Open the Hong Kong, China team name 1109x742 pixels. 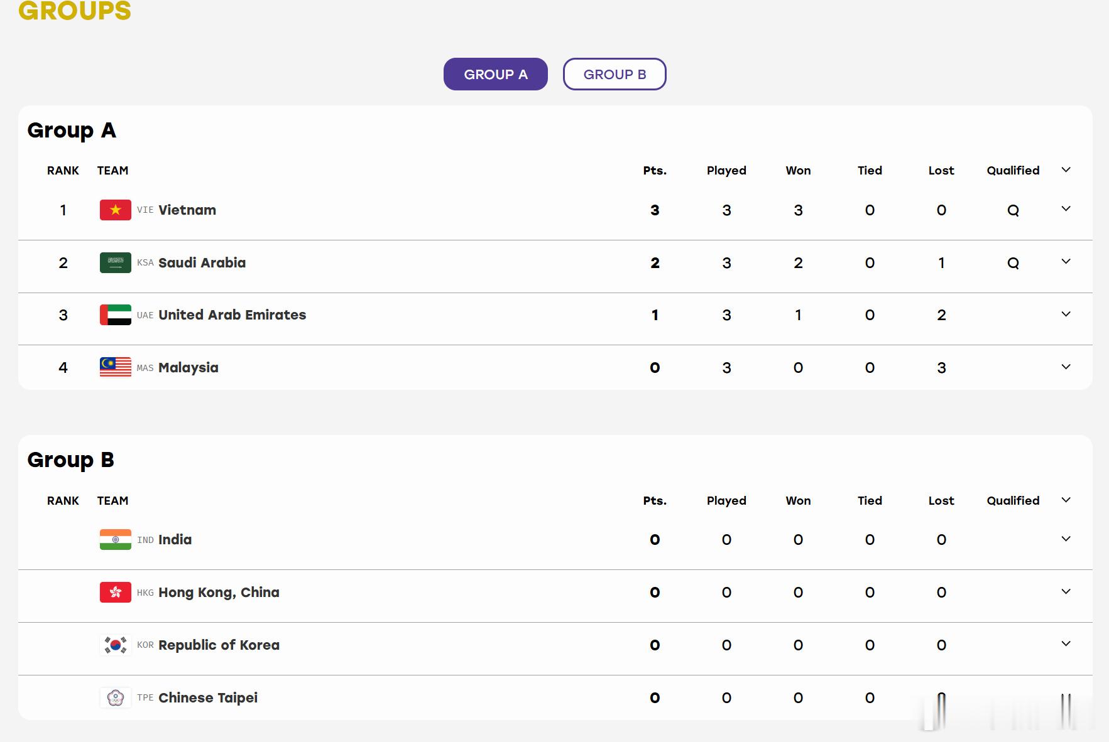click(x=219, y=593)
